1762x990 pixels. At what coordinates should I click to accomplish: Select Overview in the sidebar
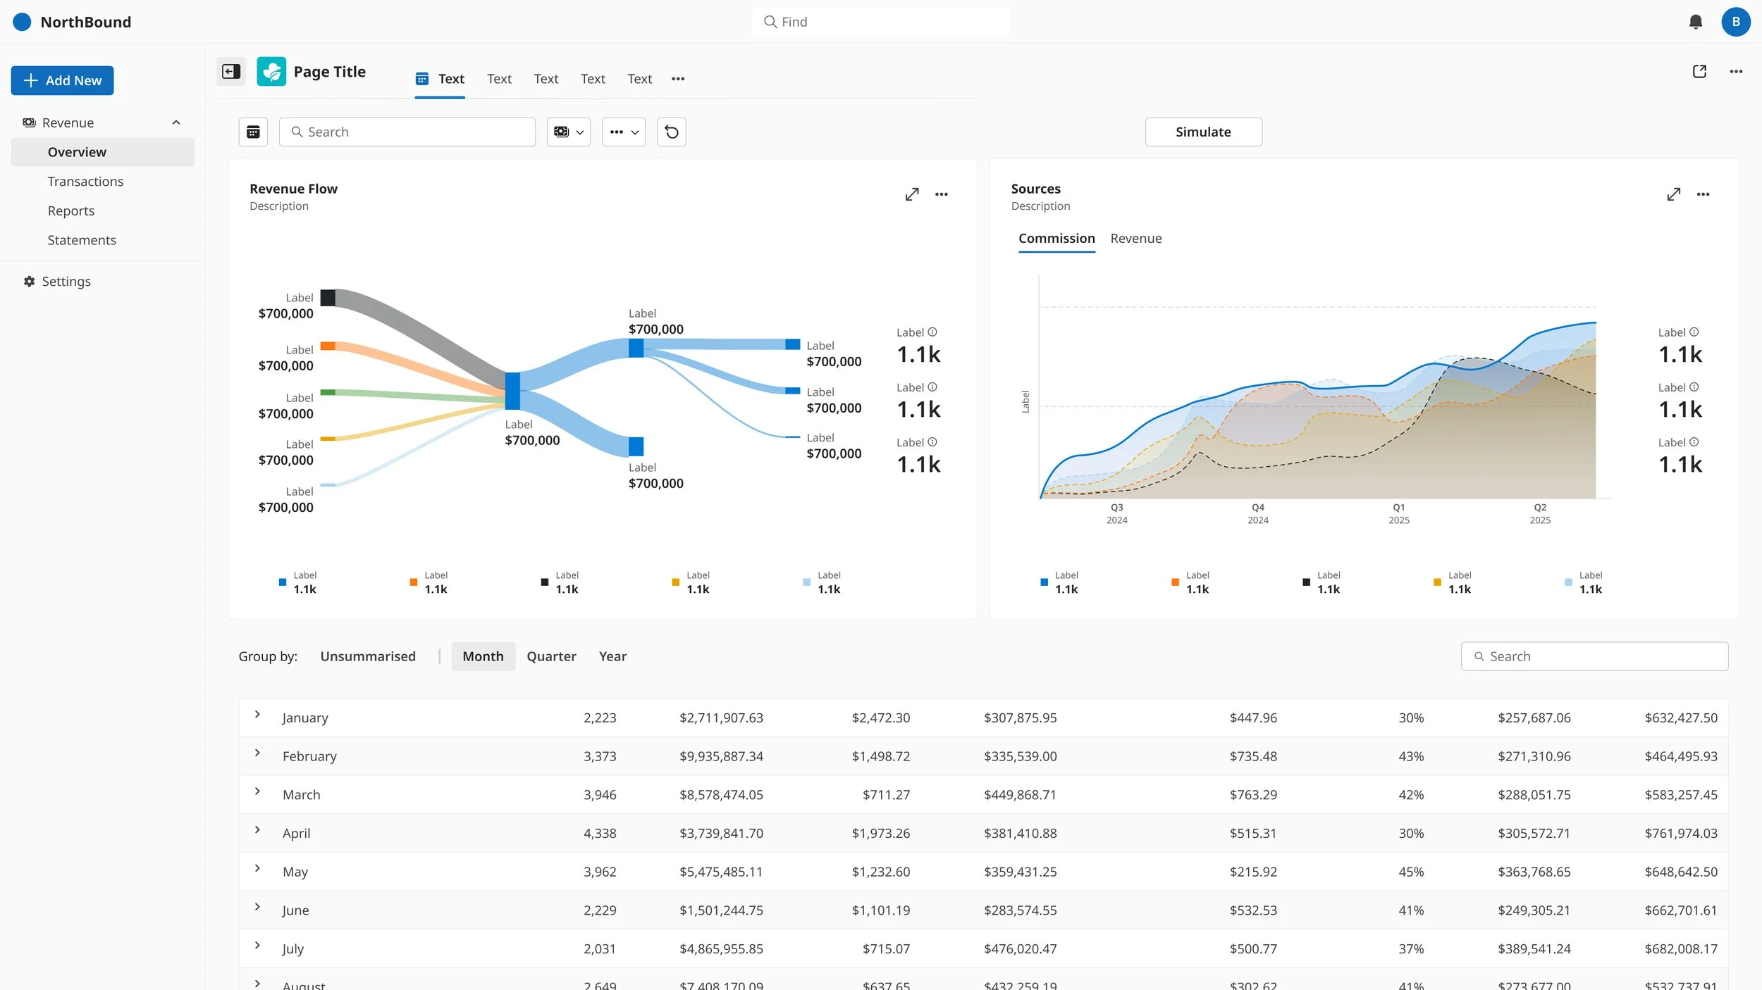[x=103, y=152]
